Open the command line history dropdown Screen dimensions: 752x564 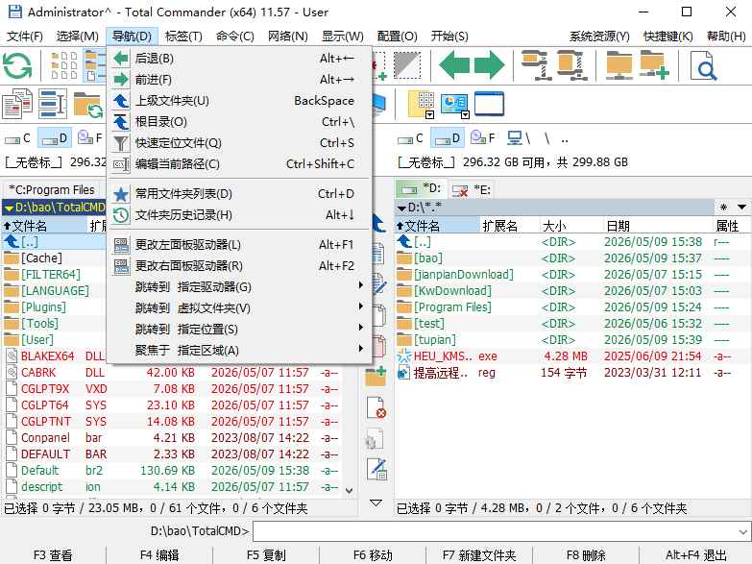[x=743, y=532]
